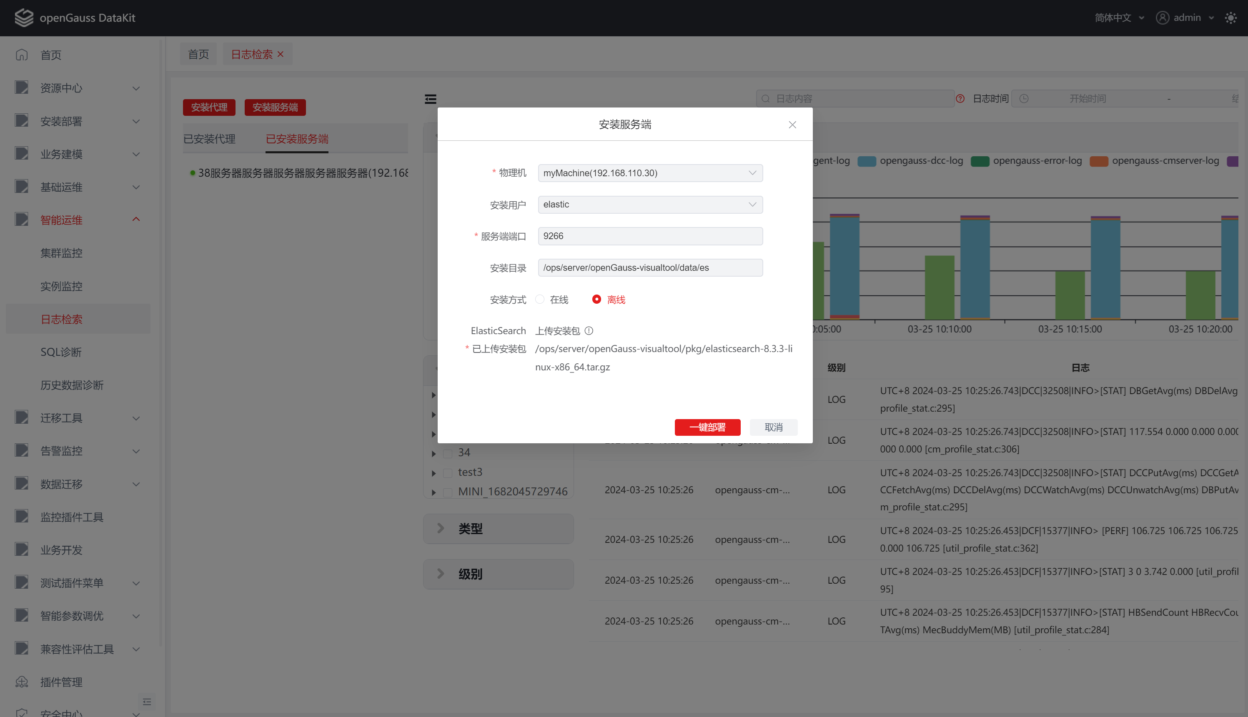Switch to the 已安装代理 tab

click(x=209, y=139)
